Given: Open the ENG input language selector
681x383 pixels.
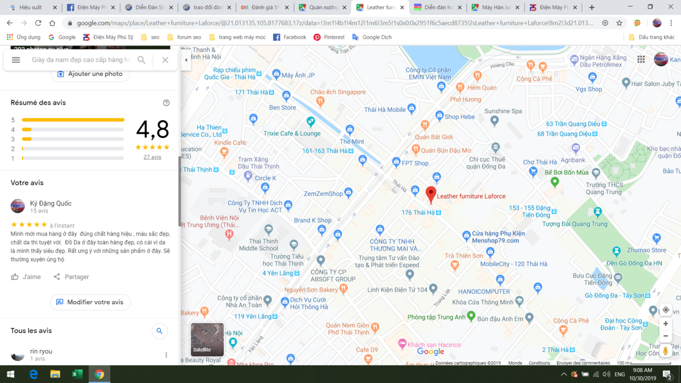Looking at the screenshot, I should click(x=620, y=374).
